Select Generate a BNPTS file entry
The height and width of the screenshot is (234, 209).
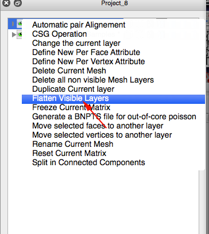(x=113, y=117)
